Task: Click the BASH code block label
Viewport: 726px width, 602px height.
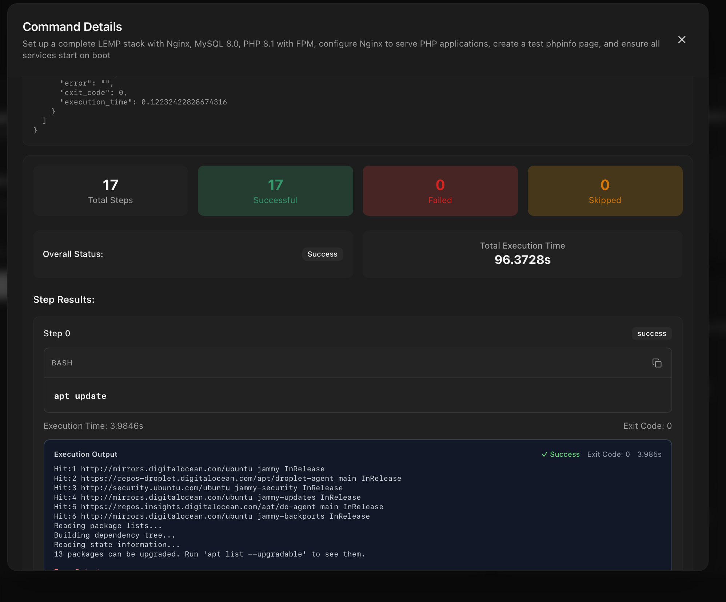Action: [62, 363]
